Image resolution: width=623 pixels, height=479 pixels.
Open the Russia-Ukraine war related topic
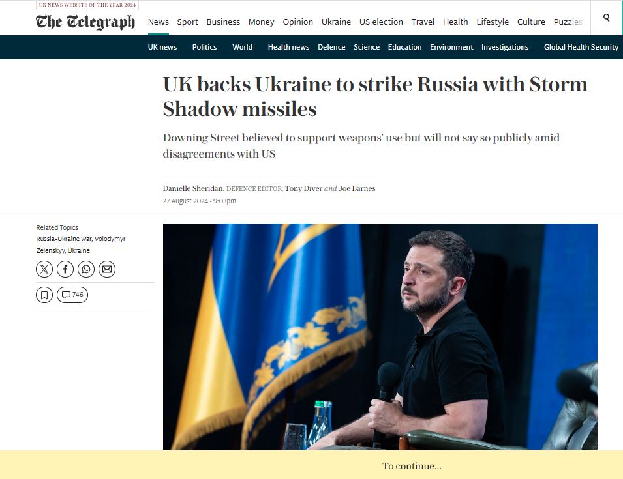64,239
